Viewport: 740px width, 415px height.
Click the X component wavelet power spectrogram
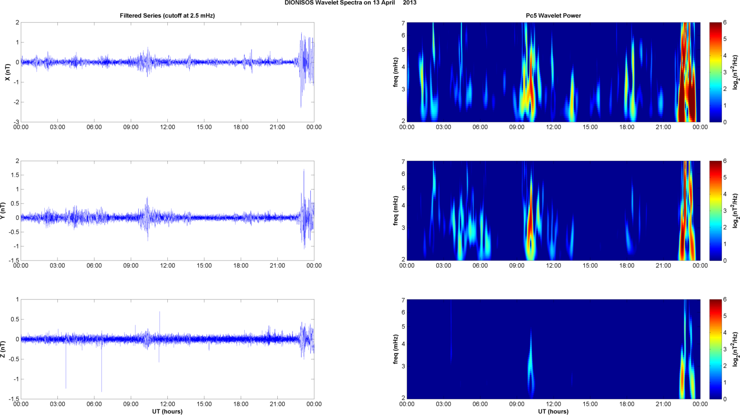pos(553,72)
